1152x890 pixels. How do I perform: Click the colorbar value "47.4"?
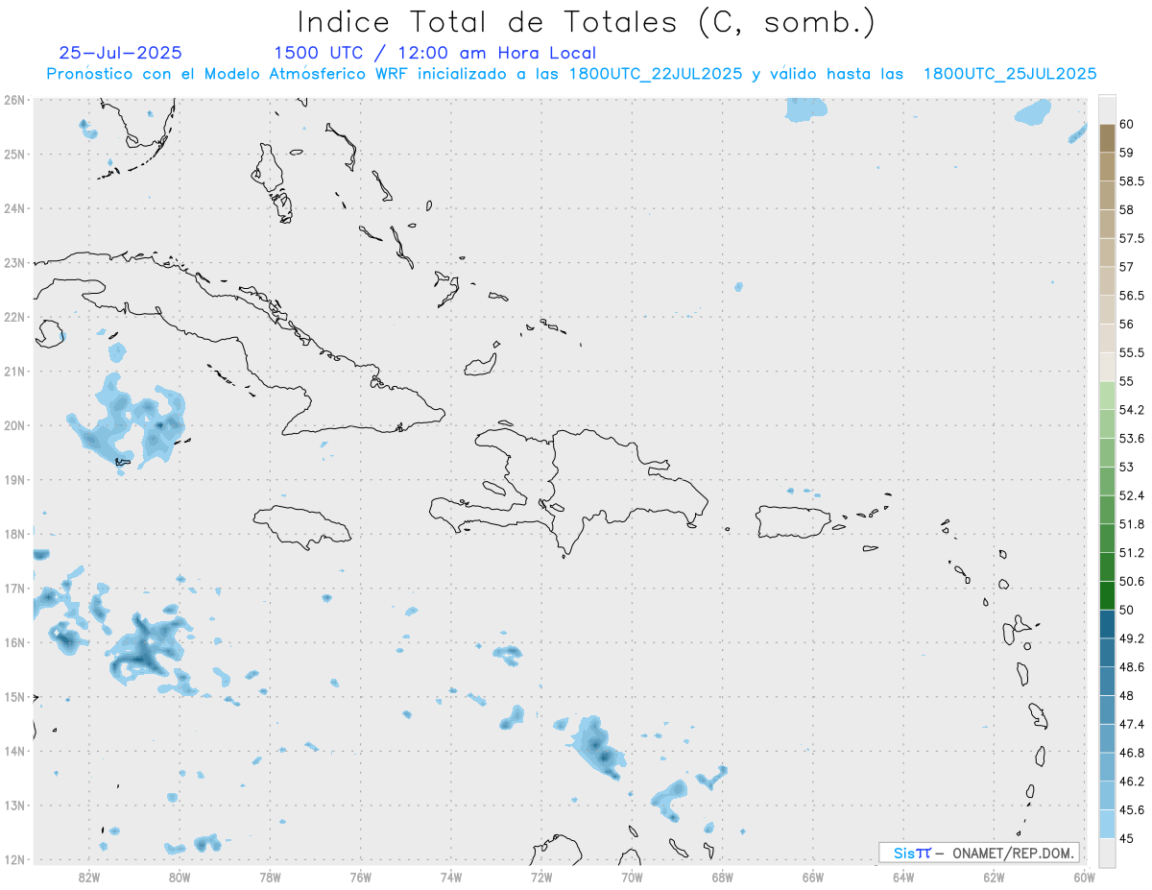click(1131, 724)
